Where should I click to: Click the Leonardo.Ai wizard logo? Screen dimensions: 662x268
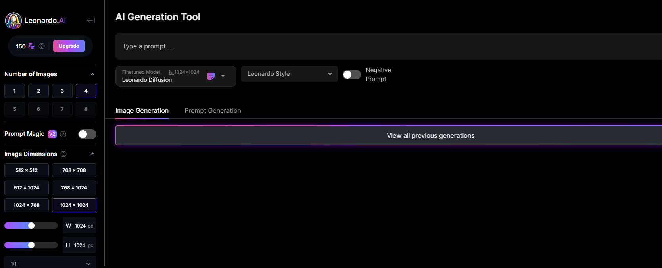point(13,21)
